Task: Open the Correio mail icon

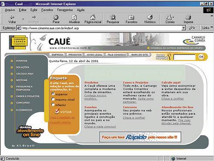Action: [x=169, y=17]
